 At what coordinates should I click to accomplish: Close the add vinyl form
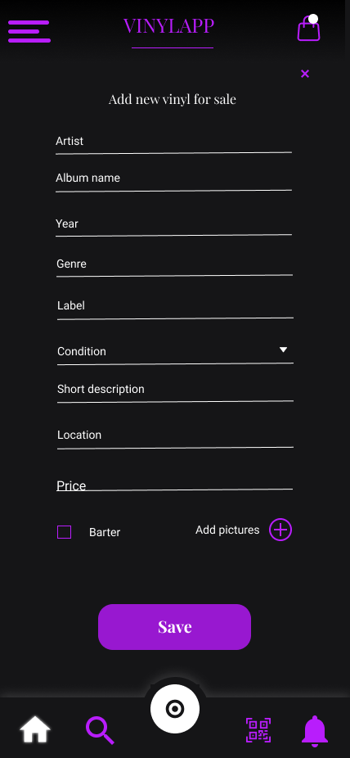coord(305,74)
